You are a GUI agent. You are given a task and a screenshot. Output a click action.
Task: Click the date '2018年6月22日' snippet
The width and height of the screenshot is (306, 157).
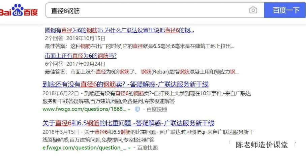[x=61, y=93]
